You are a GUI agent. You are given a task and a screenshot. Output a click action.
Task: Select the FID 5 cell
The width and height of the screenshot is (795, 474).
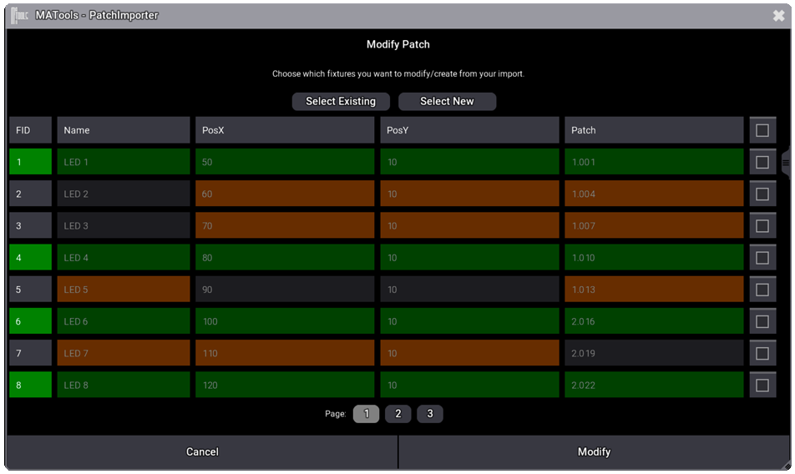pyautogui.click(x=30, y=290)
